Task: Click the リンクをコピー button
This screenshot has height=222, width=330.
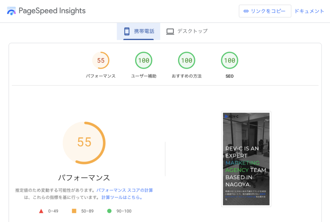Action: 265,11
